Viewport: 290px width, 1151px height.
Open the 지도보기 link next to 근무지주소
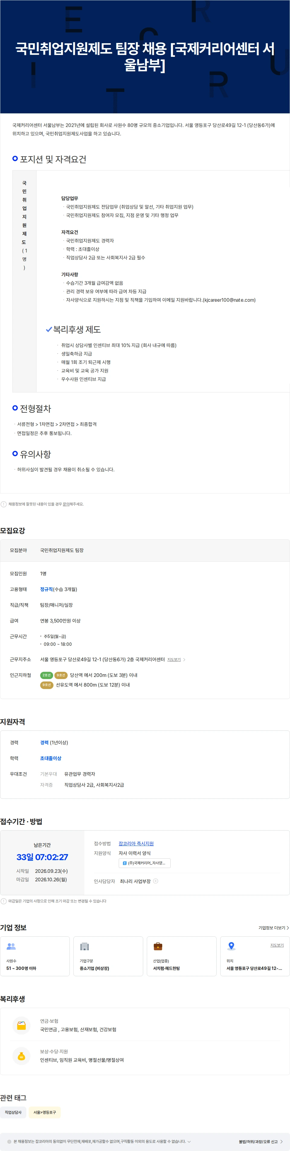[x=174, y=659]
